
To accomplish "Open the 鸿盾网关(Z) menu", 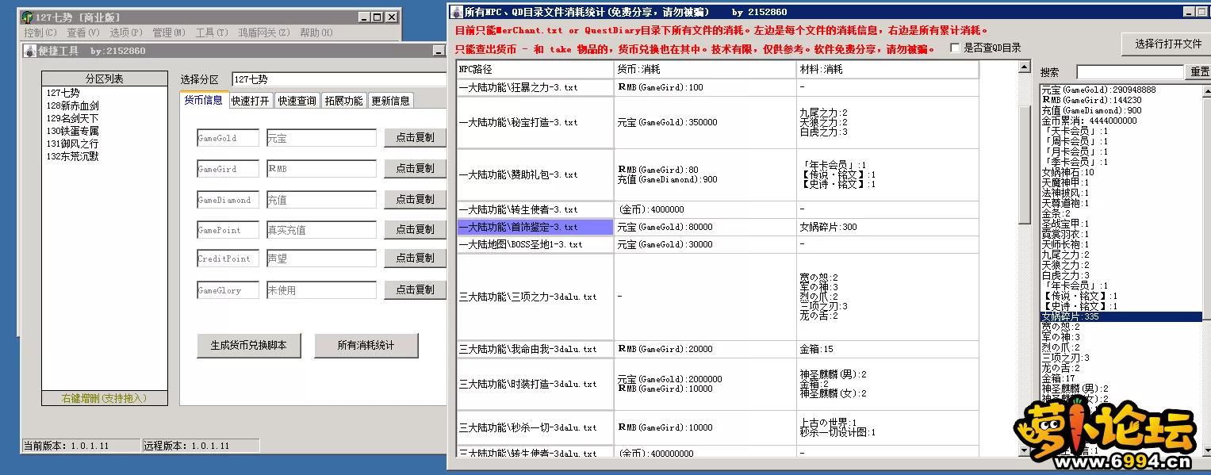I will 264,33.
